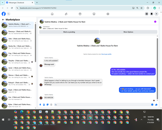The image size is (162, 130).
Task: Open the Iberlys Iliu conversation
Action: click(x=17, y=47)
